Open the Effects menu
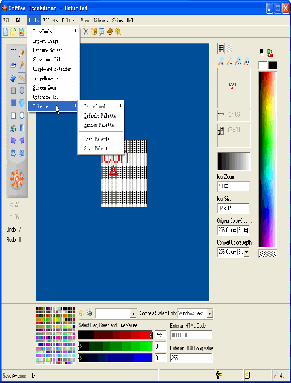The height and width of the screenshot is (383, 291). (x=50, y=21)
